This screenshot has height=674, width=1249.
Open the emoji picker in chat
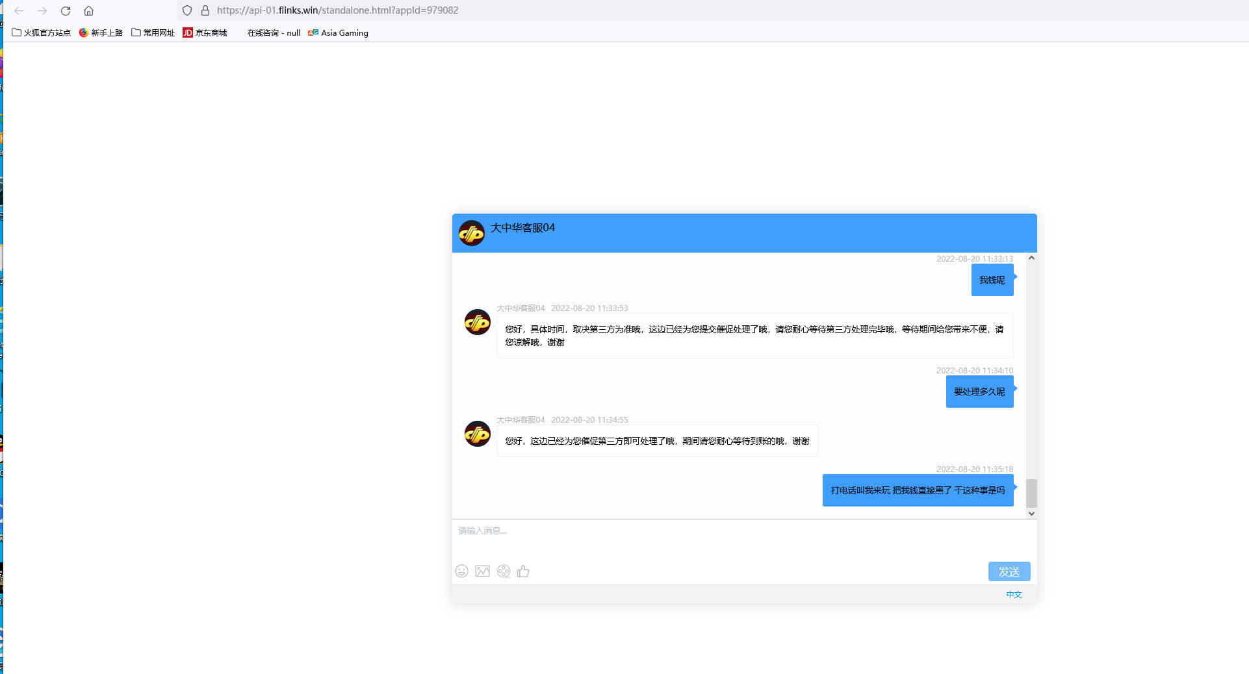click(x=461, y=571)
